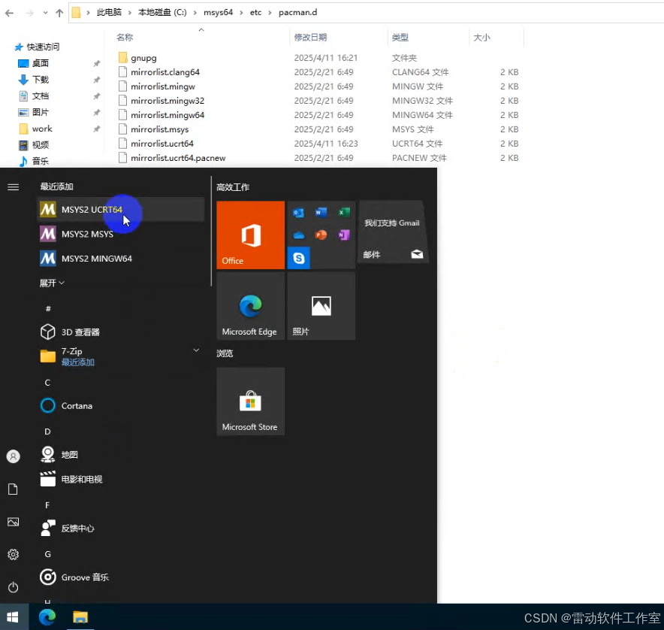The image size is (664, 630).
Task: Select mirrorlist.msys file
Action: (160, 129)
